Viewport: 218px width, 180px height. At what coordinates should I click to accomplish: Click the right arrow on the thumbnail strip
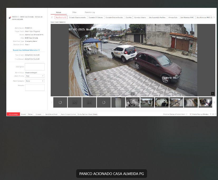tap(215, 102)
